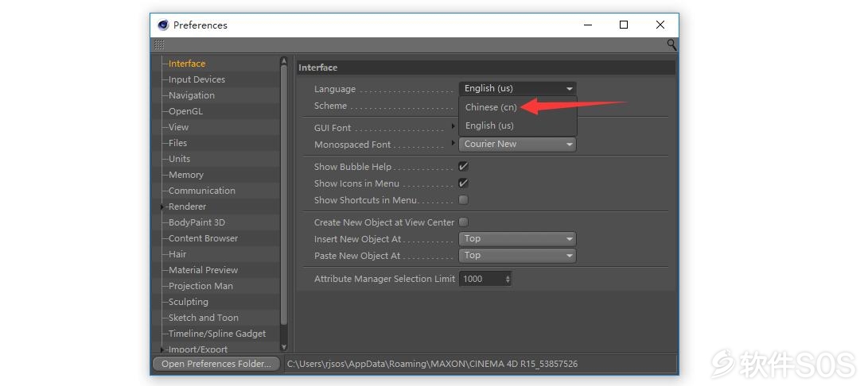Screen dimensions: 868x386
Task: Select Material Preview in the category list
Action: [x=203, y=270]
